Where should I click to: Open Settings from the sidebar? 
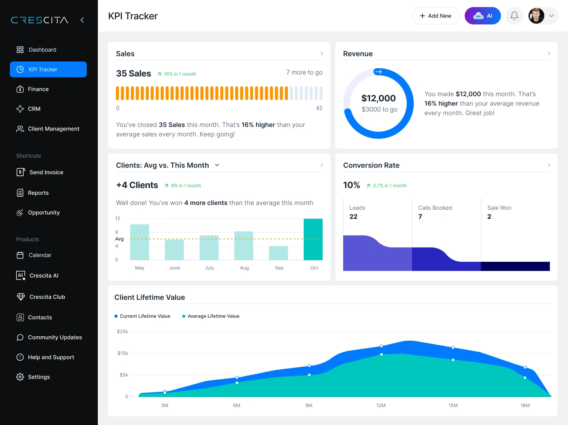point(20,377)
